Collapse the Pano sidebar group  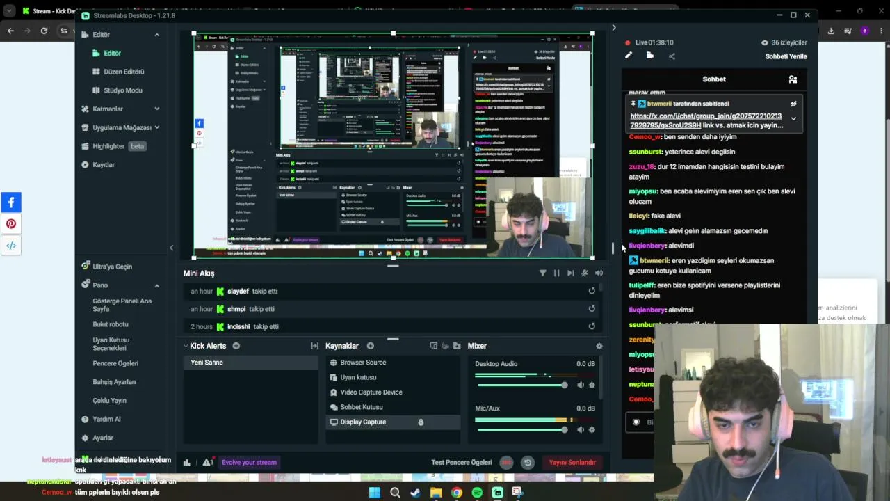coord(156,285)
